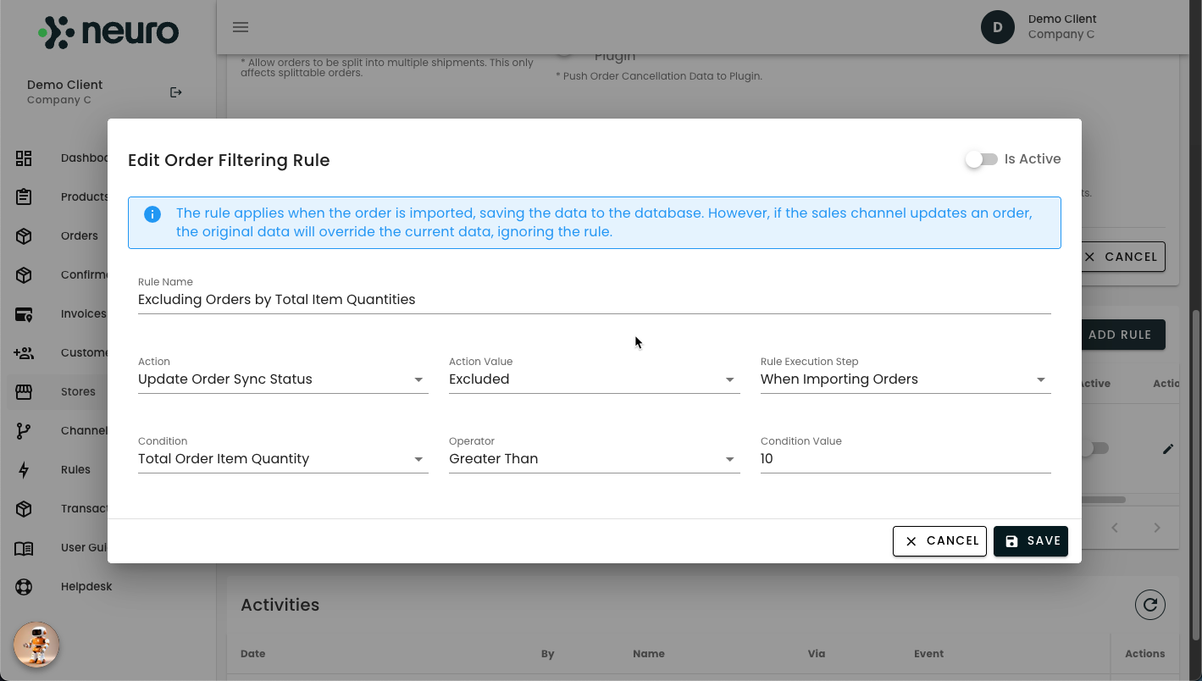Click the User Guide book icon

[x=24, y=548]
